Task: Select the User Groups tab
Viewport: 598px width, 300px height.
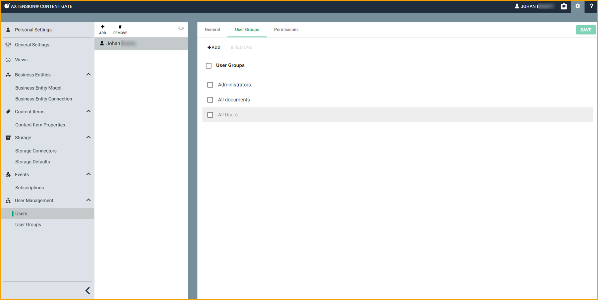Action: tap(247, 30)
